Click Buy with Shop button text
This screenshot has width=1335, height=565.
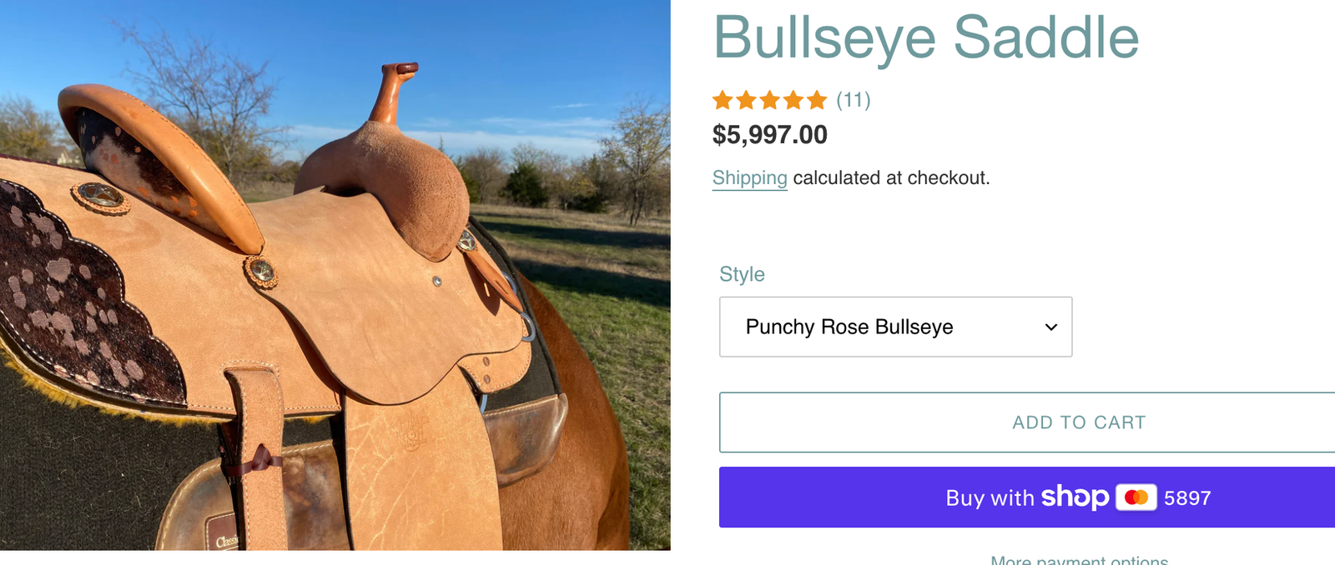coord(990,498)
